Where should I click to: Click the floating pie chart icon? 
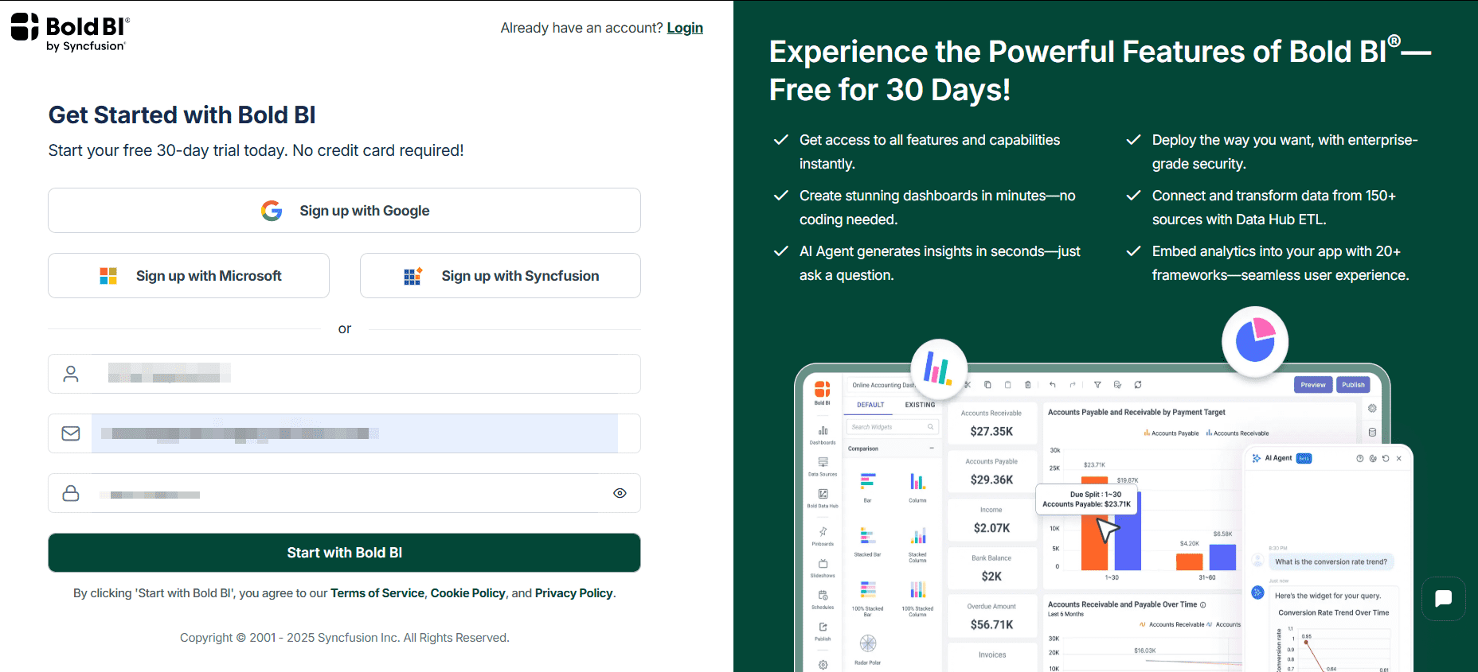tap(1255, 340)
